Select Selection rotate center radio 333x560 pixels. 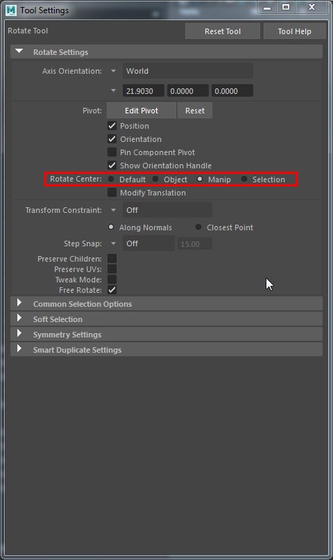point(244,179)
